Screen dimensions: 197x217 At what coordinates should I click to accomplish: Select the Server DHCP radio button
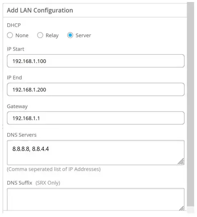70,35
